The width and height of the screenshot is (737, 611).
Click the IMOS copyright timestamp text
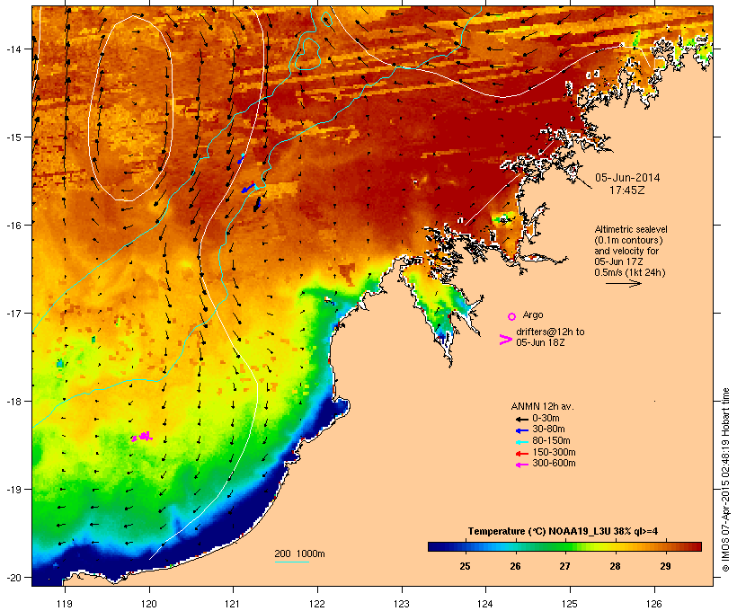[726, 481]
